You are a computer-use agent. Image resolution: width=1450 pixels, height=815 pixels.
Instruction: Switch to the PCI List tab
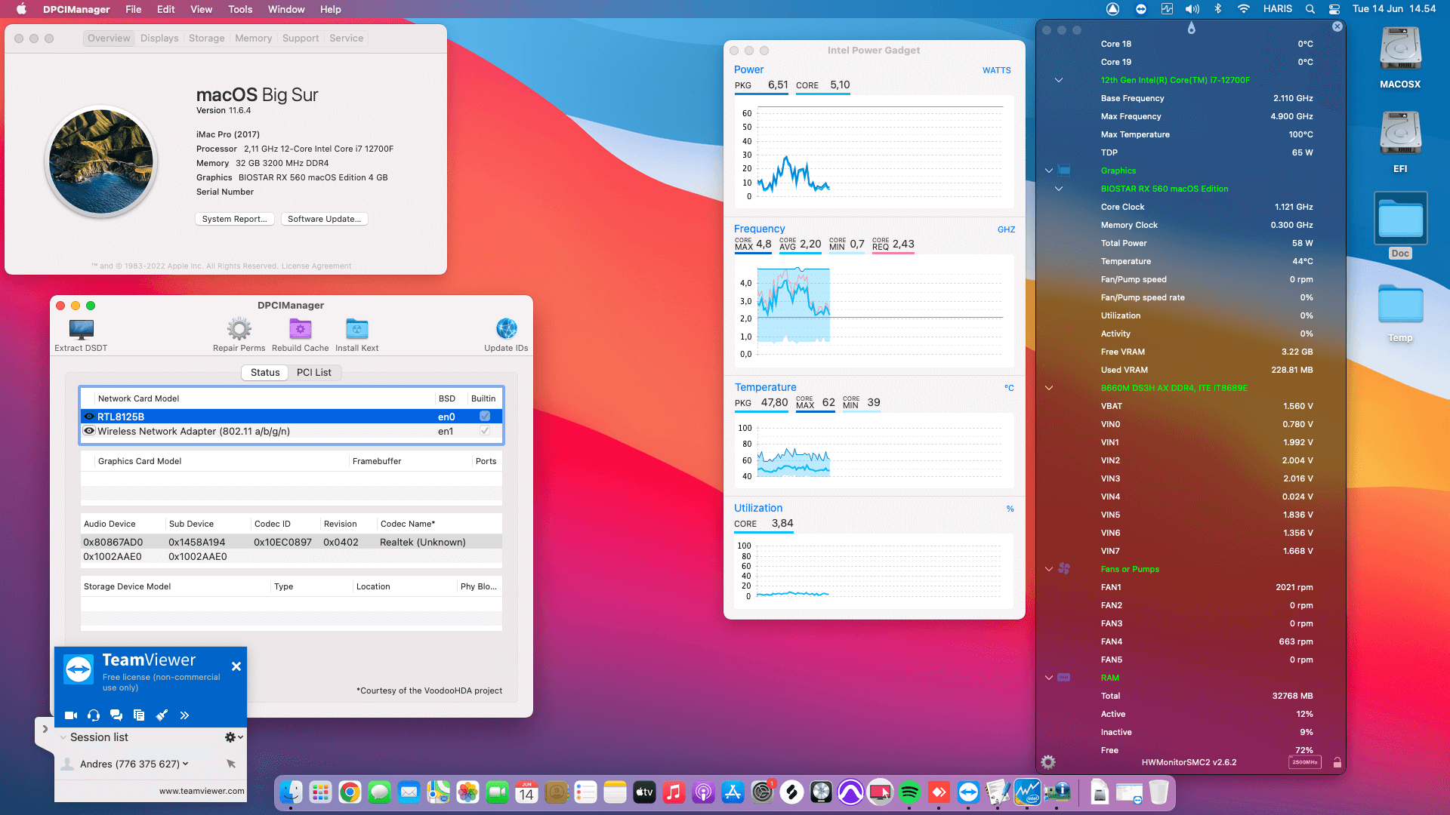click(x=313, y=373)
